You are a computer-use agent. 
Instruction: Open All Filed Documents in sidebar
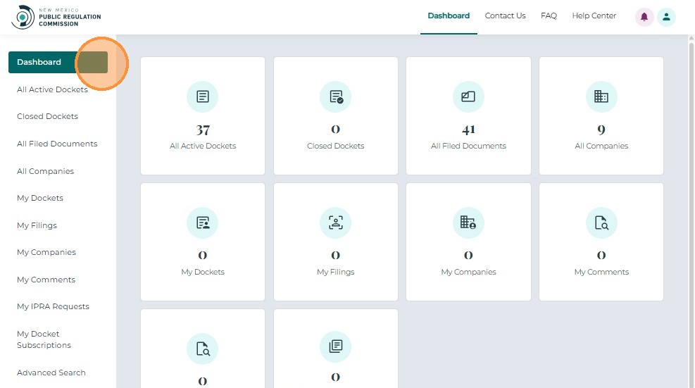(57, 144)
